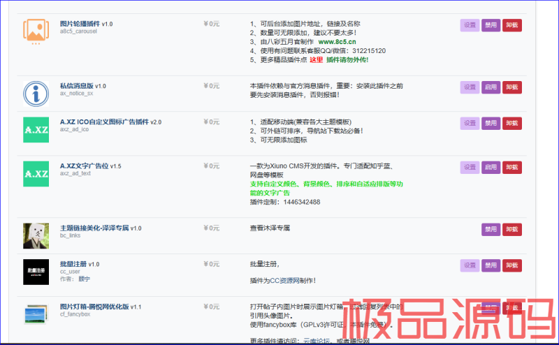
Task: Click the axz_ad_ico directory name
Action: click(75, 129)
